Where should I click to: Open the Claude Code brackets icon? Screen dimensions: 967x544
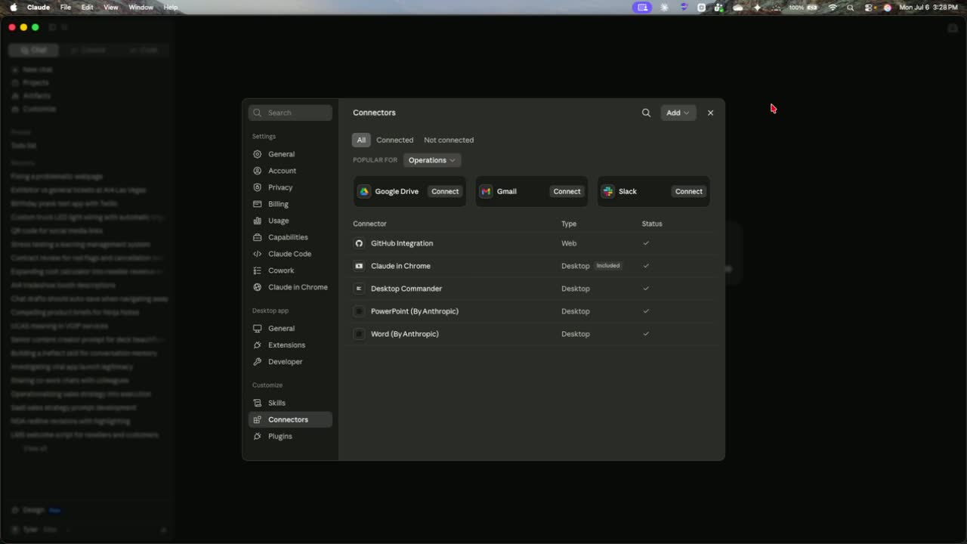point(258,254)
